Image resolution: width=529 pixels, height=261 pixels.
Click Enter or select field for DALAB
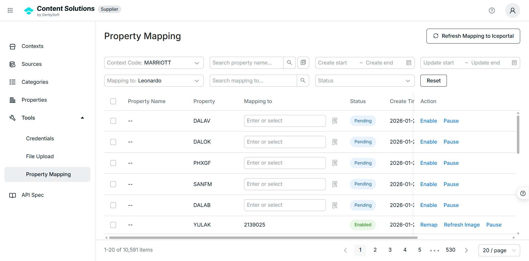tap(285, 205)
